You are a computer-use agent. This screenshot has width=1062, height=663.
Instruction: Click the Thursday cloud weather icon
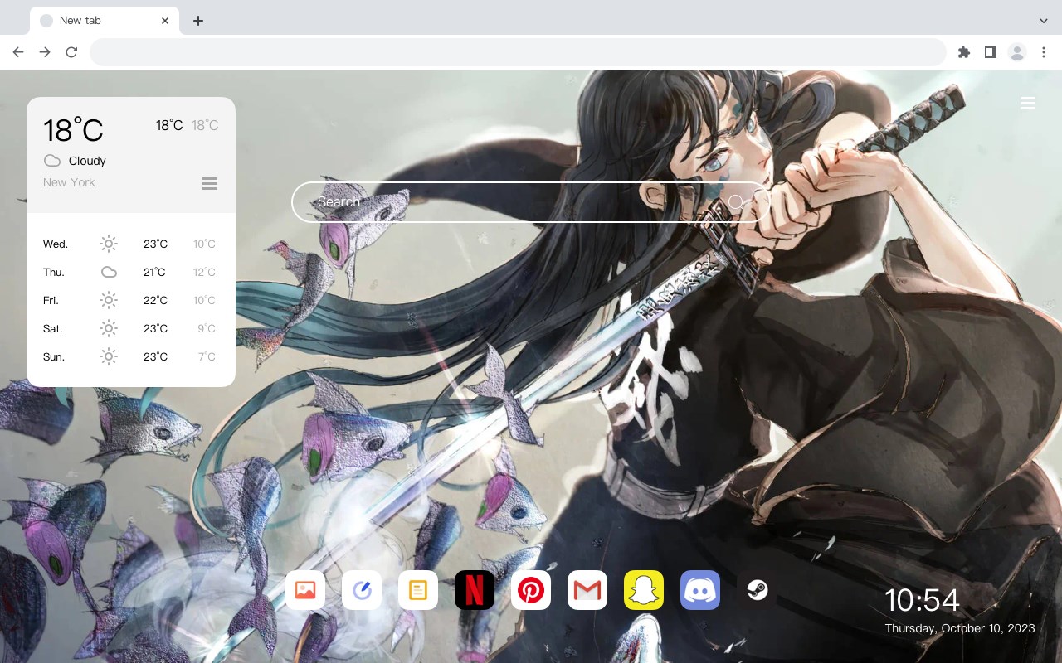coord(109,272)
